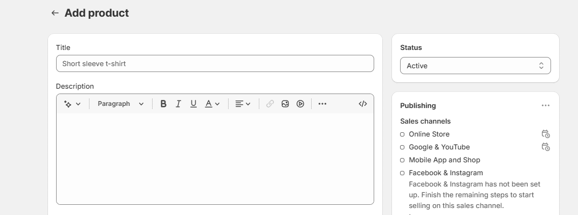The image size is (578, 215).
Task: Toggle bold formatting in description toolbar
Action: coord(163,104)
